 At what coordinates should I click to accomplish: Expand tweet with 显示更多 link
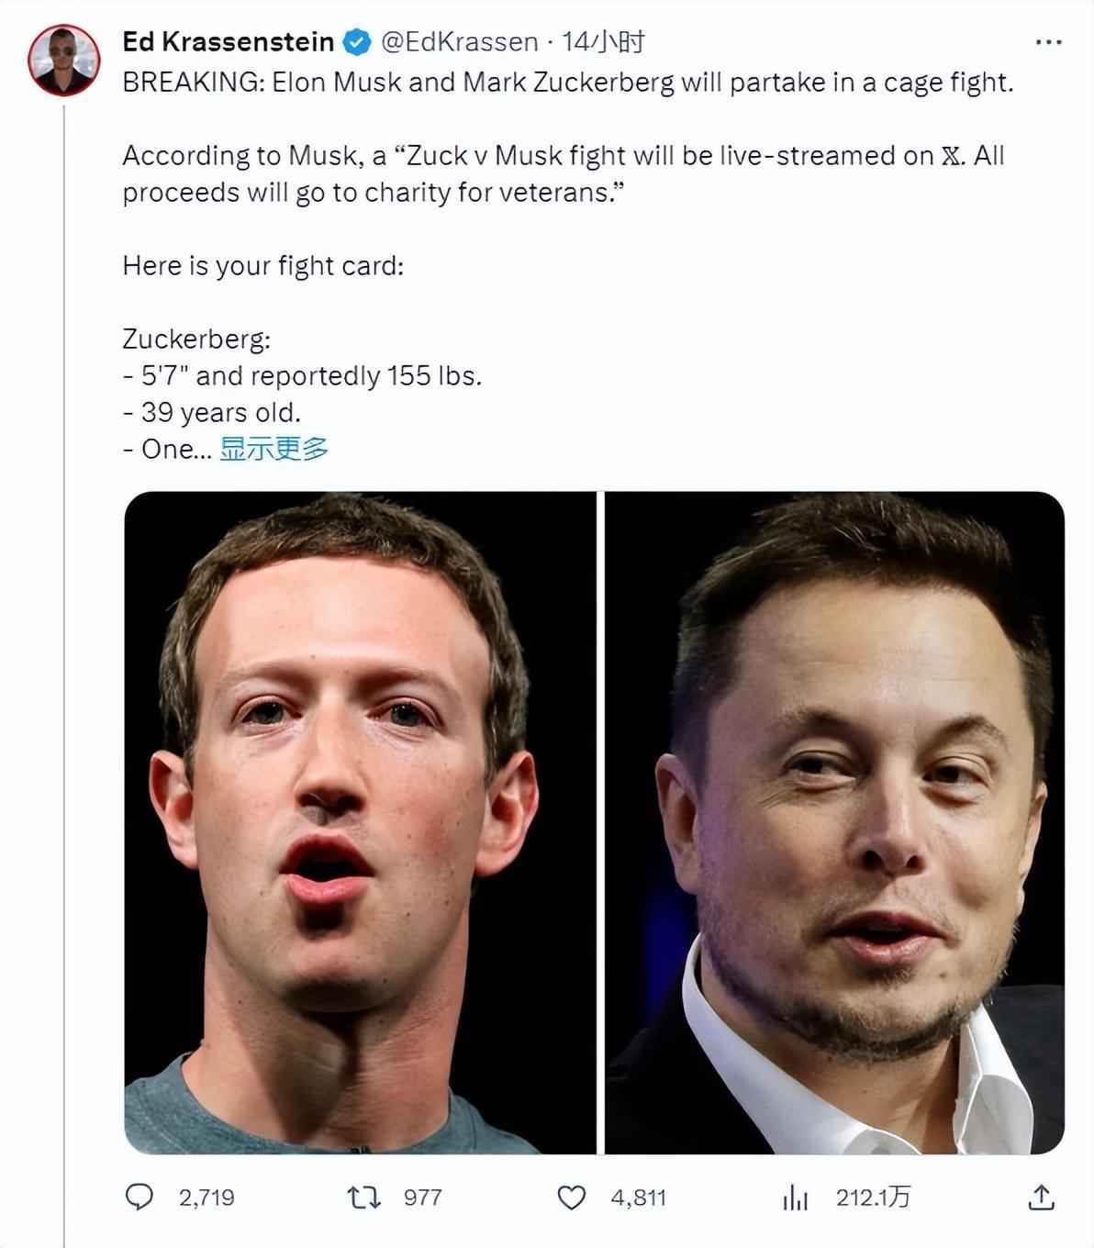(273, 449)
